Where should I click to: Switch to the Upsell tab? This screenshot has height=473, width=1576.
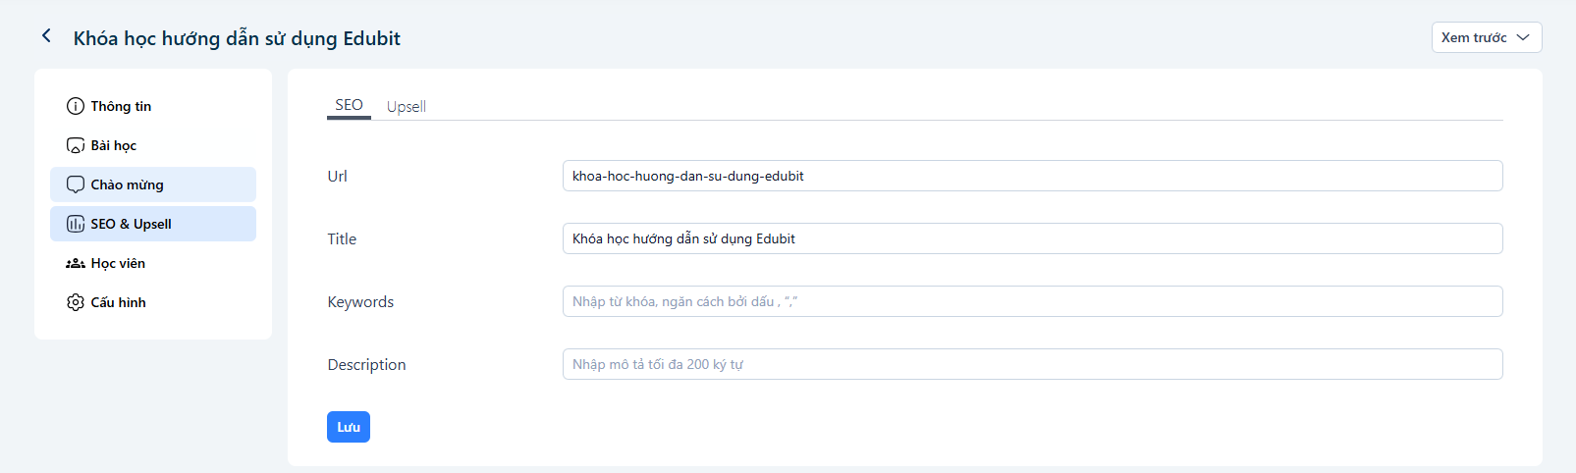406,106
